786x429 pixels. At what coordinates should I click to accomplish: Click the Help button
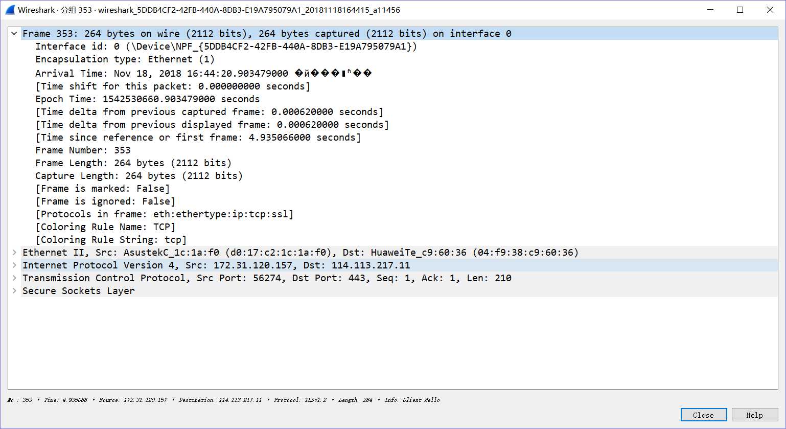point(755,415)
